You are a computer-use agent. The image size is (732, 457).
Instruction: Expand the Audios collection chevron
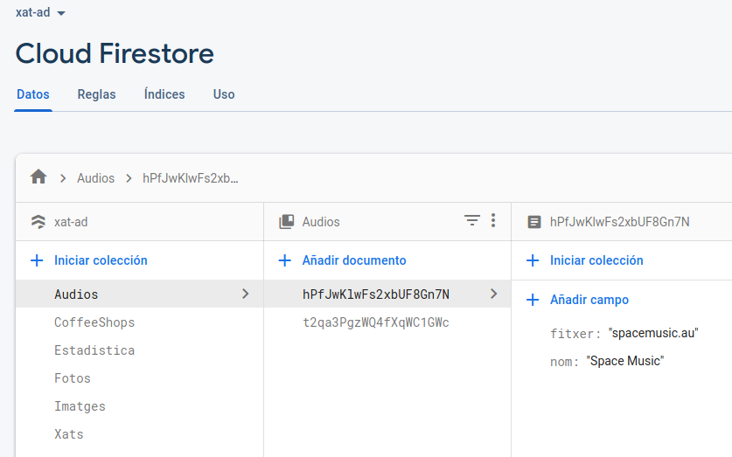(x=246, y=294)
